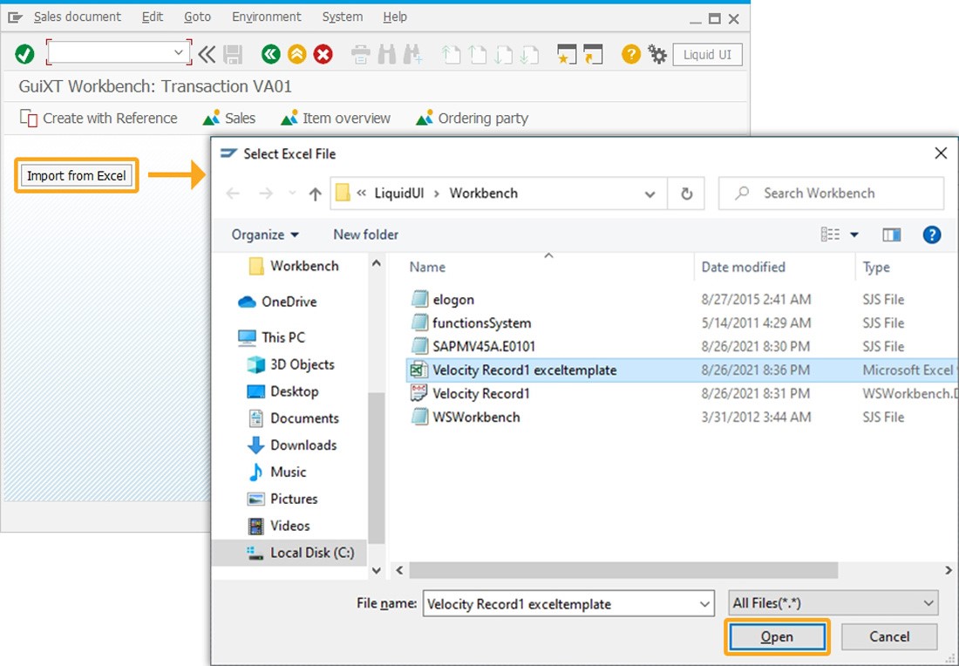The image size is (959, 666).
Task: Click the blue Help icon in file dialog
Action: 931,234
